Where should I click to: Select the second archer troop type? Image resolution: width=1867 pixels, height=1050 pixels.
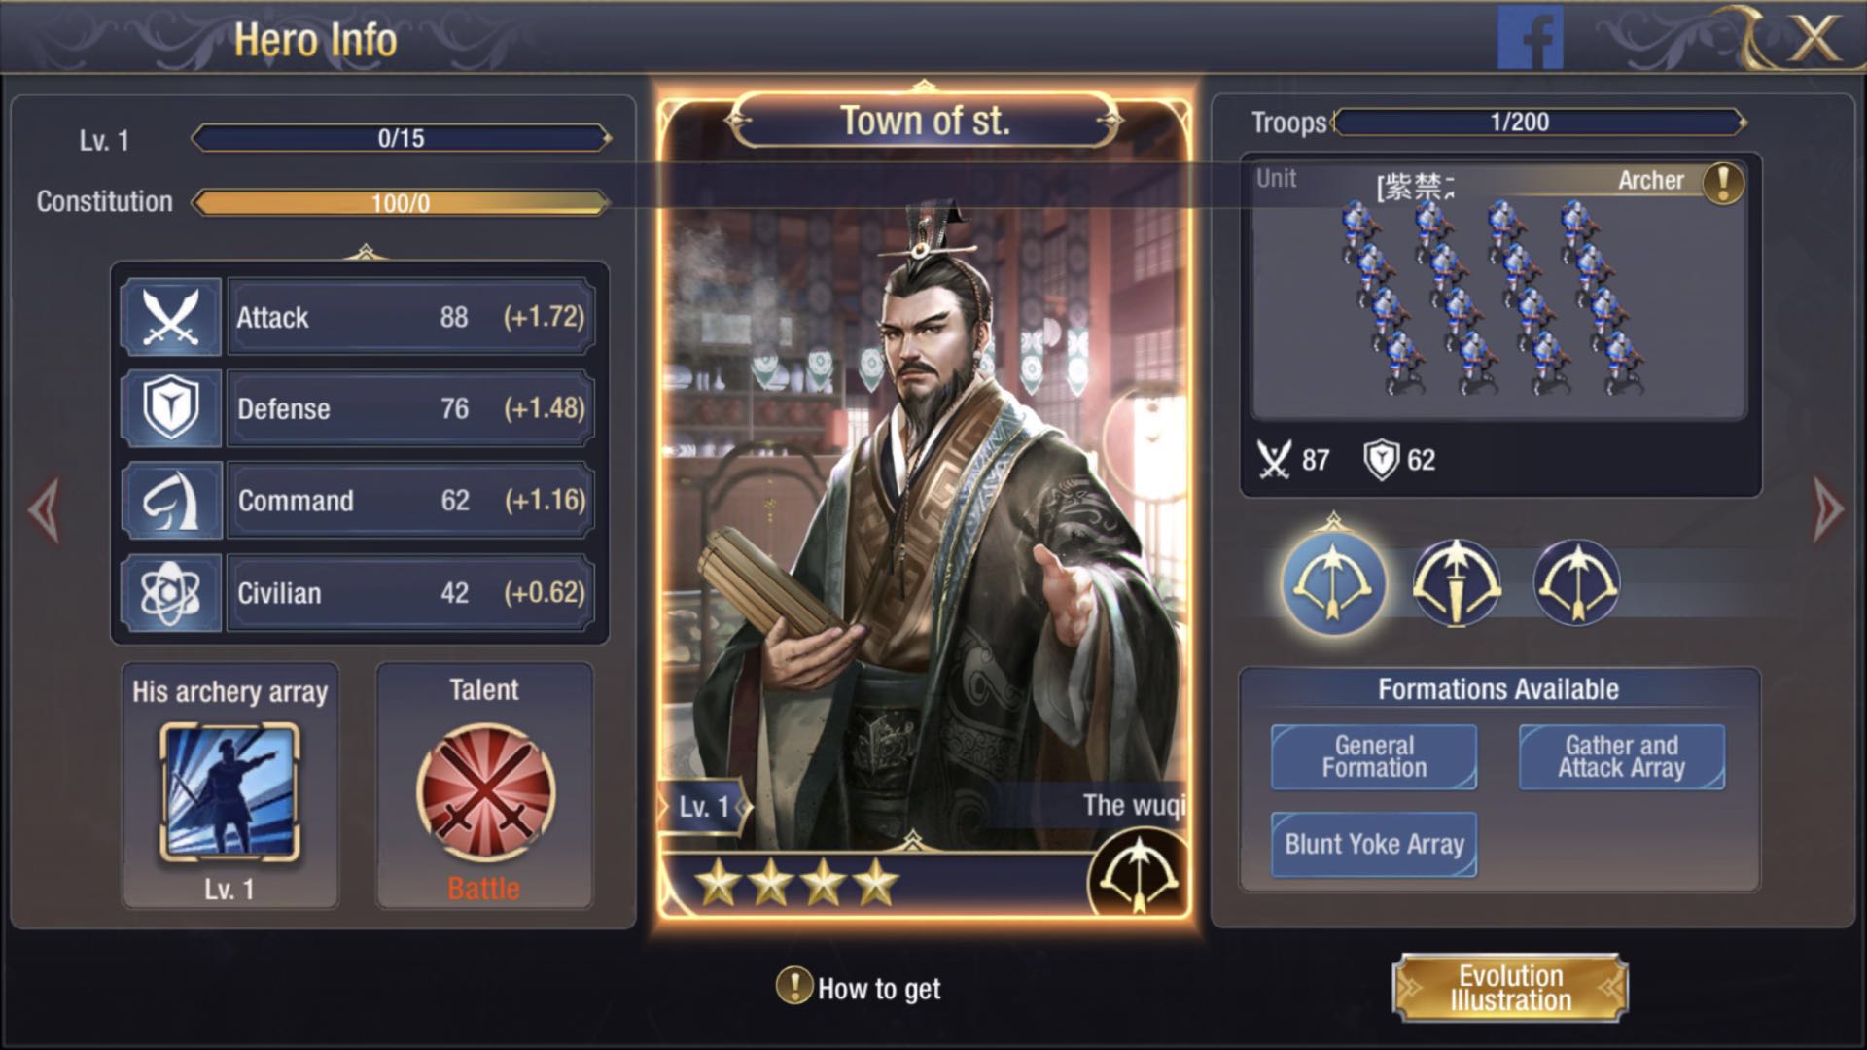click(x=1456, y=583)
